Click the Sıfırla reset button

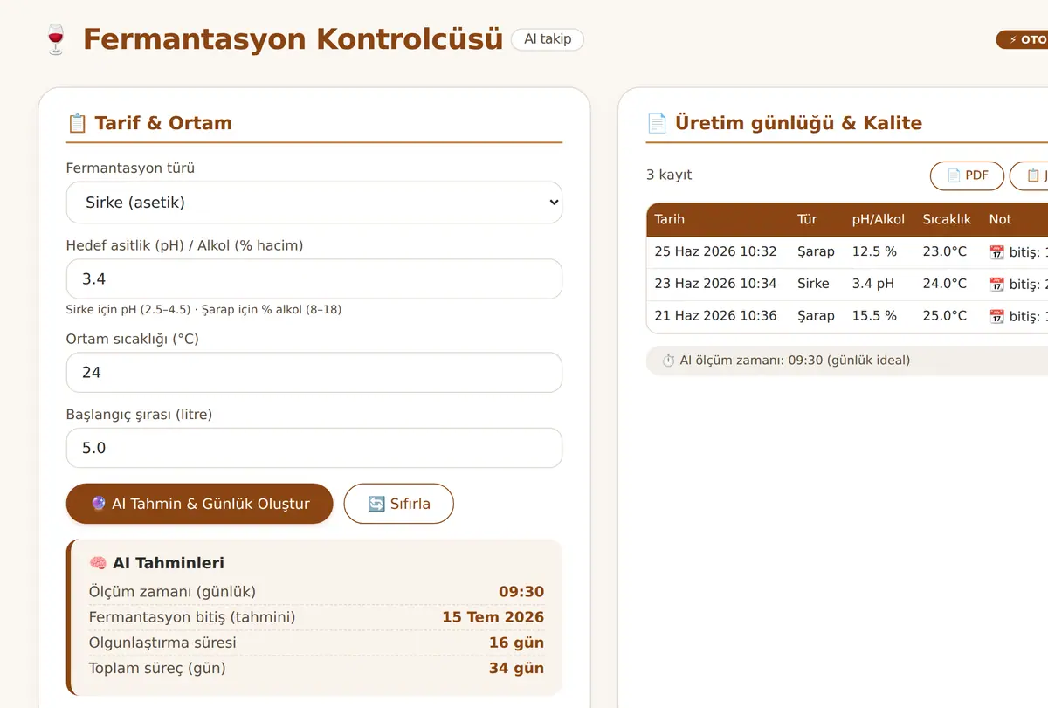(x=399, y=504)
